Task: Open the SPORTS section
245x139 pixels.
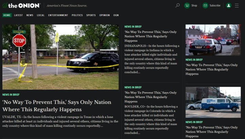Action: [91, 15]
